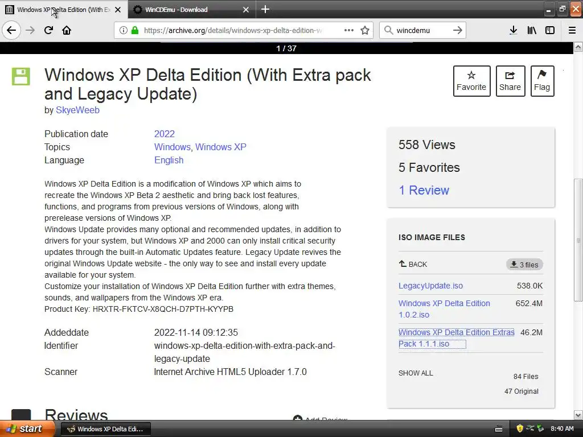Go BACK in the ISO image files list

point(413,264)
